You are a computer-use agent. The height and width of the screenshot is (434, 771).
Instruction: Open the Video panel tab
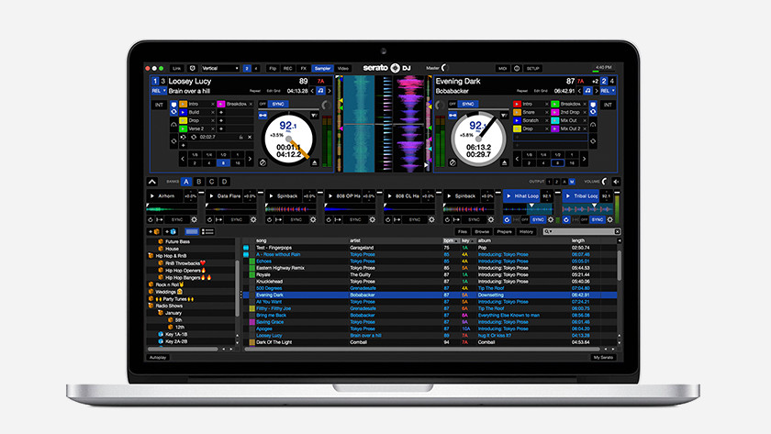[x=343, y=68]
